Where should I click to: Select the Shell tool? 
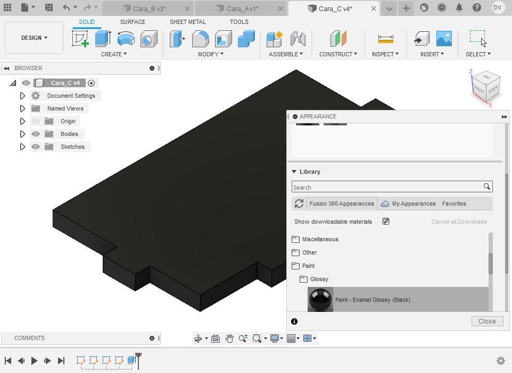[x=224, y=38]
